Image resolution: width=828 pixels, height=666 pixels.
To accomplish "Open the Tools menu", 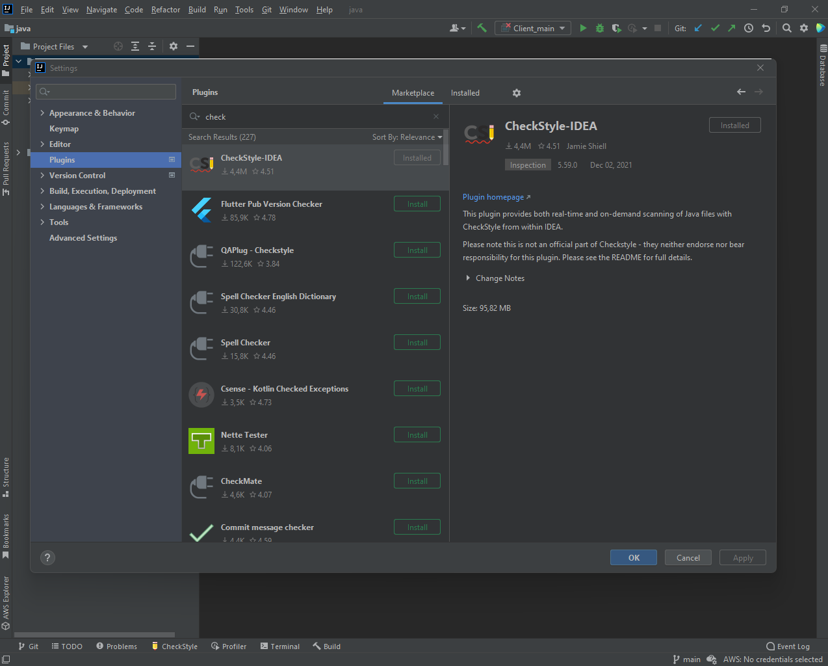I will [244, 10].
